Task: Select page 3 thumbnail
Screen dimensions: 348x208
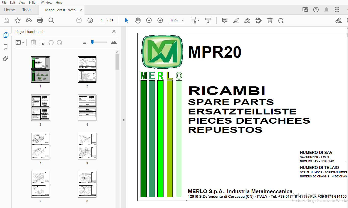Action: click(40, 108)
